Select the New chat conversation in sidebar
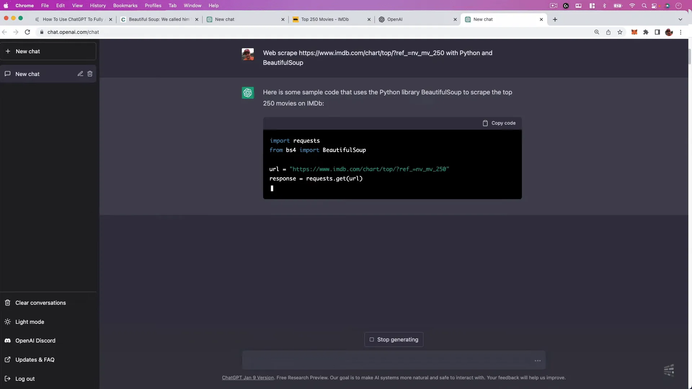Image resolution: width=692 pixels, height=389 pixels. click(x=48, y=74)
